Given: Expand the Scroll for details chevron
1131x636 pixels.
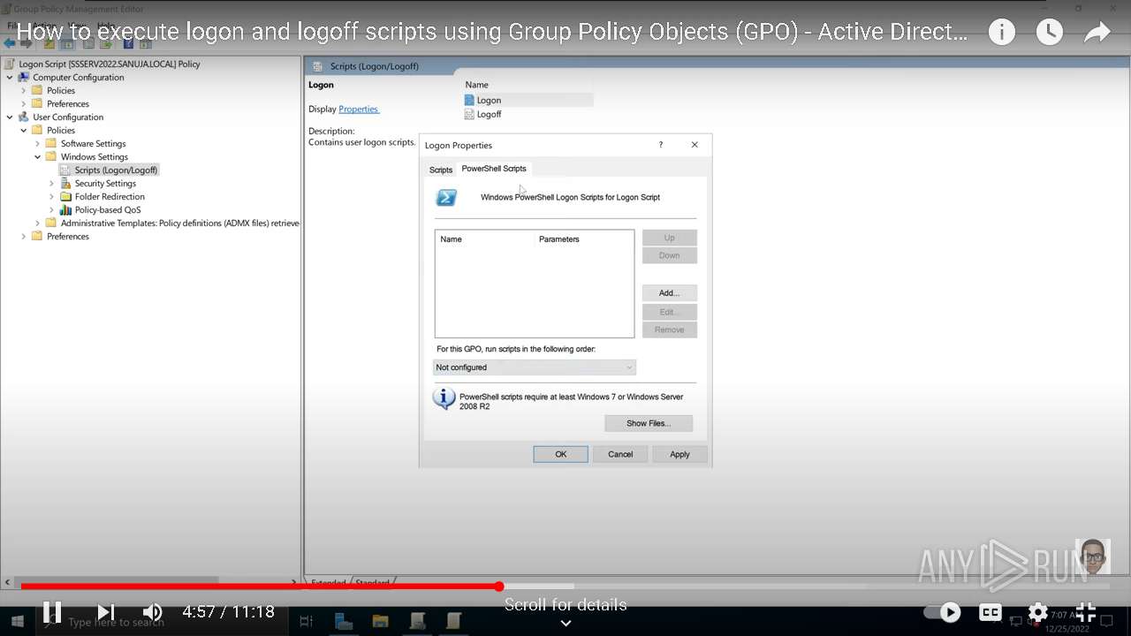Looking at the screenshot, I should (x=565, y=623).
